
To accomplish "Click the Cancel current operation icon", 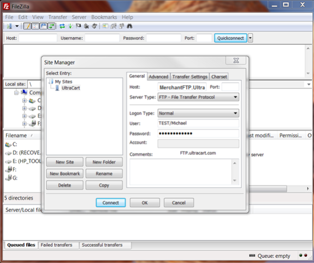I will pos(79,26).
